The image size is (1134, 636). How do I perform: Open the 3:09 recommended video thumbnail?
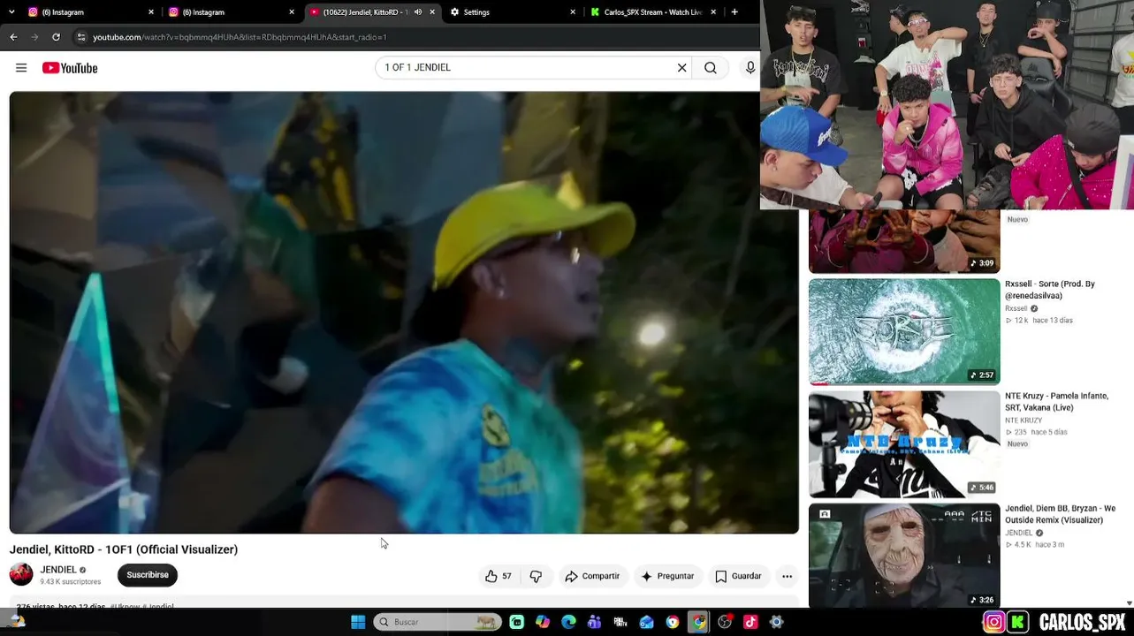tap(904, 241)
